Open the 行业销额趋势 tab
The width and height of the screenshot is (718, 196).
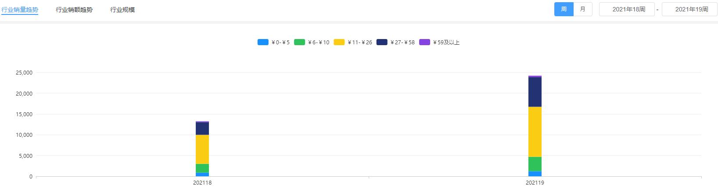[x=74, y=9]
